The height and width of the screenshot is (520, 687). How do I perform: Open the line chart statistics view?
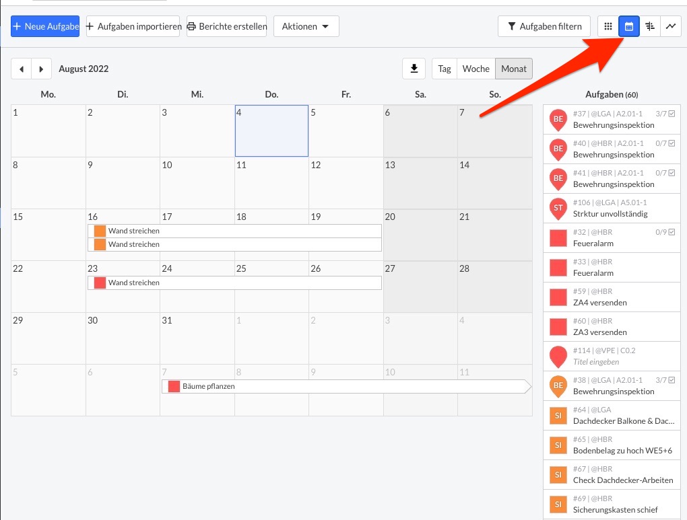point(671,26)
